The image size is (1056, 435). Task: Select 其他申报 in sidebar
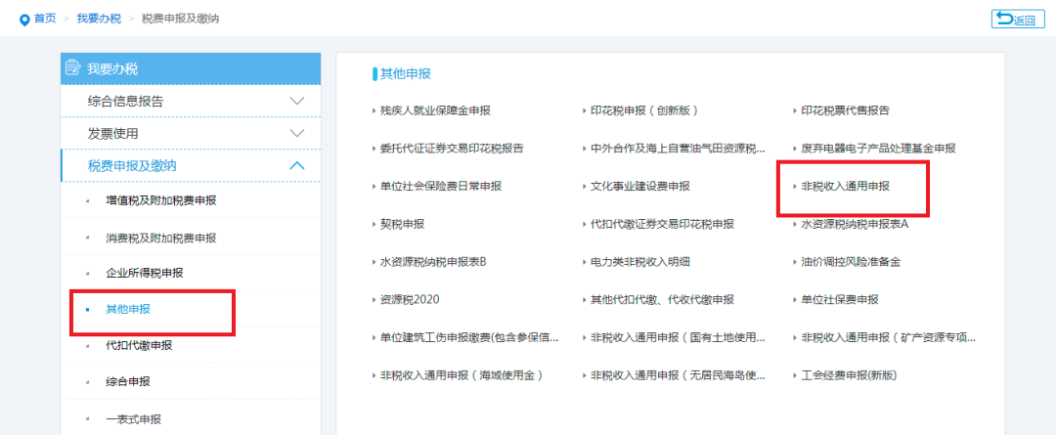coord(128,309)
